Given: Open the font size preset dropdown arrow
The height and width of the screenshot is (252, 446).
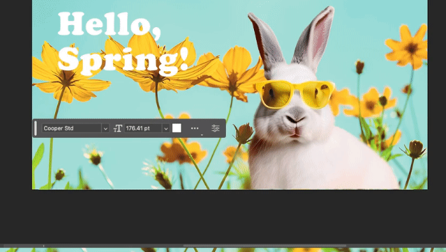Looking at the screenshot, I should coord(166,129).
